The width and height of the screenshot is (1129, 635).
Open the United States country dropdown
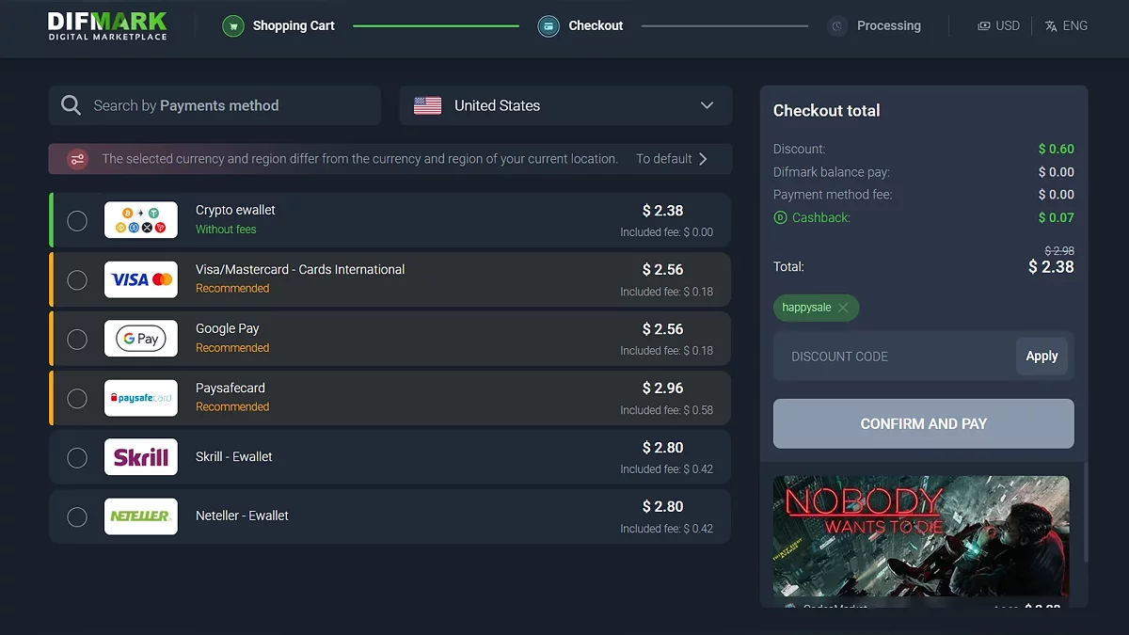(x=565, y=105)
